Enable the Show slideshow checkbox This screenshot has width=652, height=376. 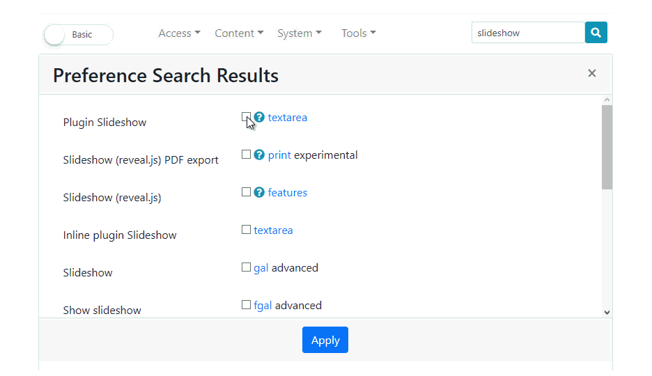246,304
